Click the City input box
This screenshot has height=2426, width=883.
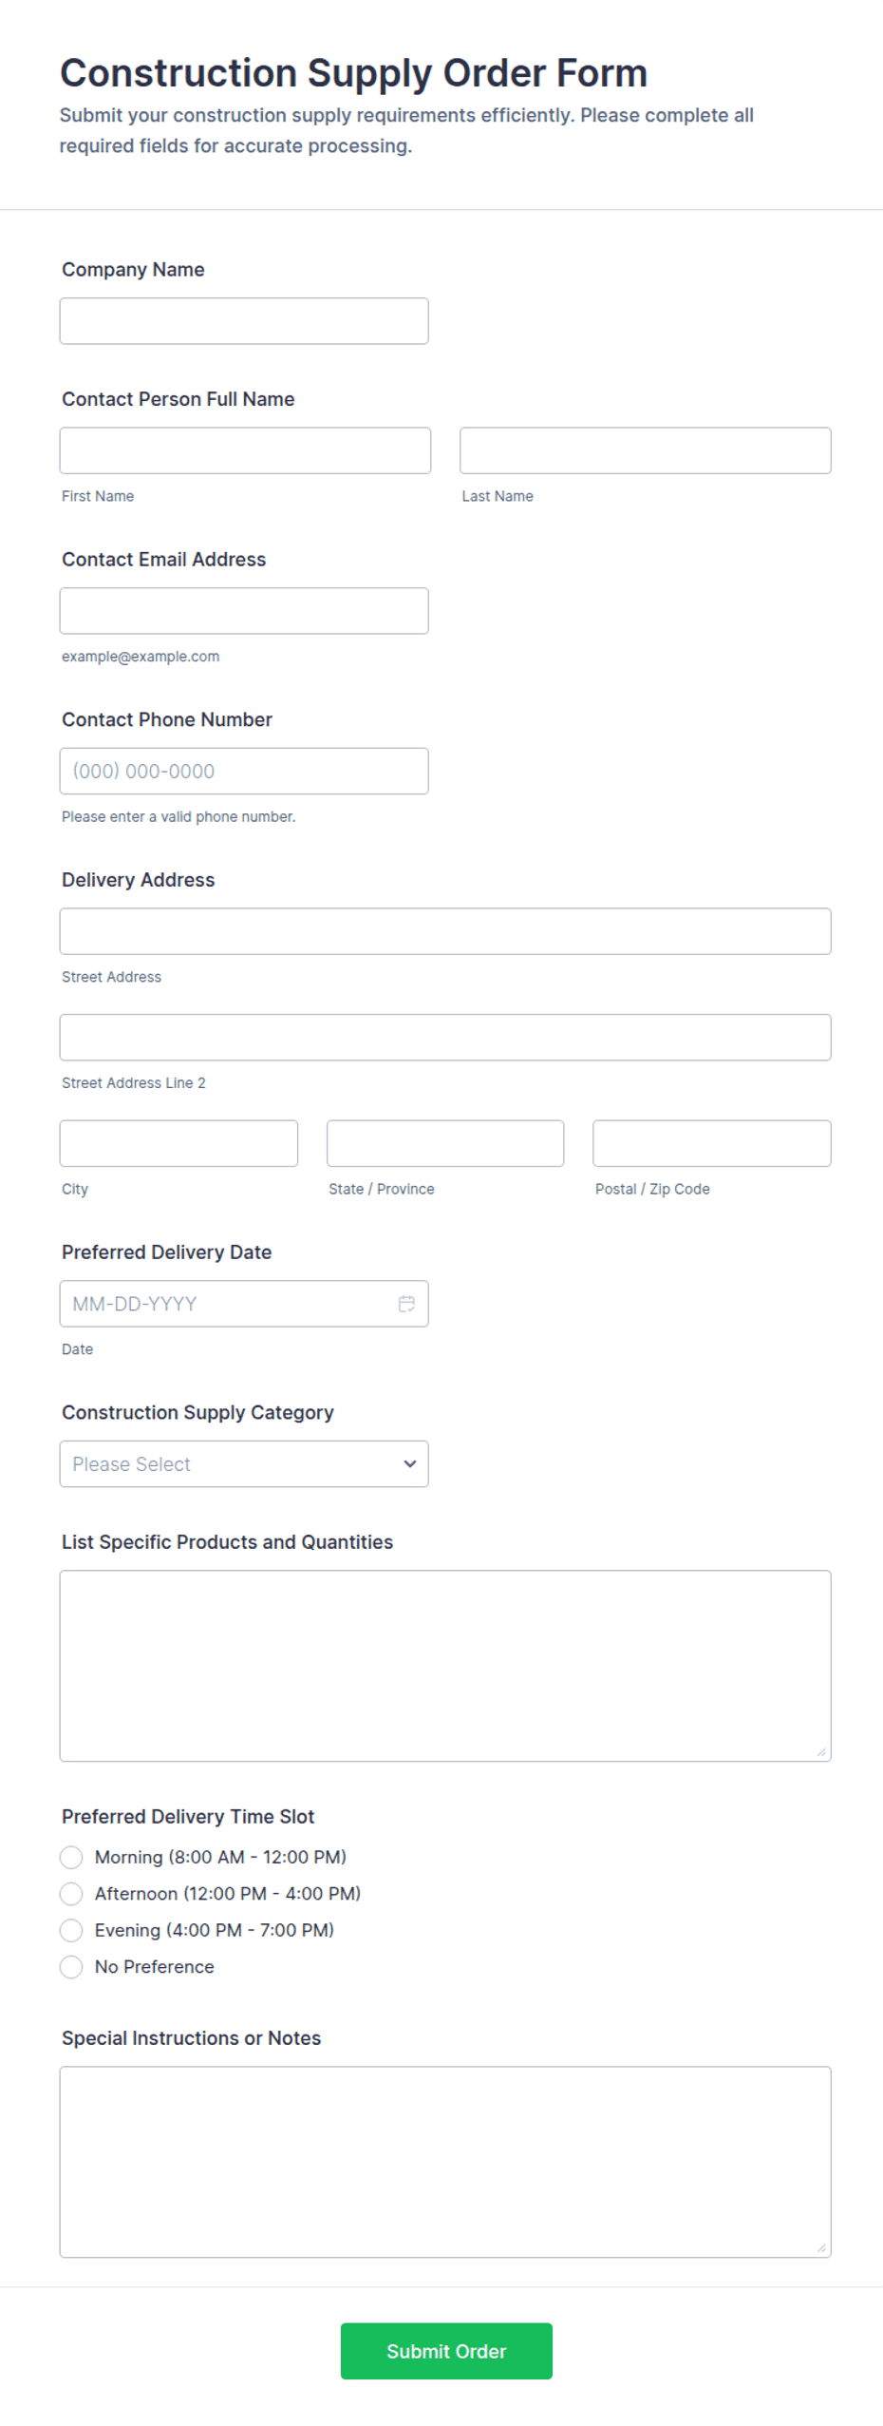pyautogui.click(x=178, y=1143)
